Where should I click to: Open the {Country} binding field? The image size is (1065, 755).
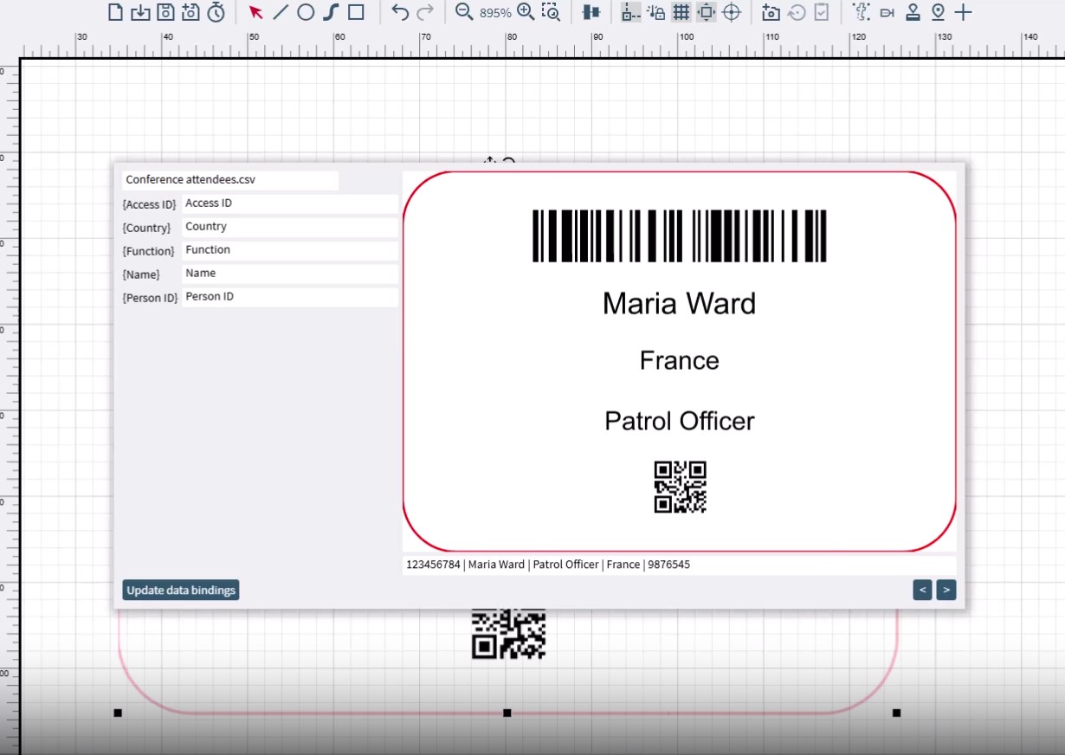(x=289, y=227)
